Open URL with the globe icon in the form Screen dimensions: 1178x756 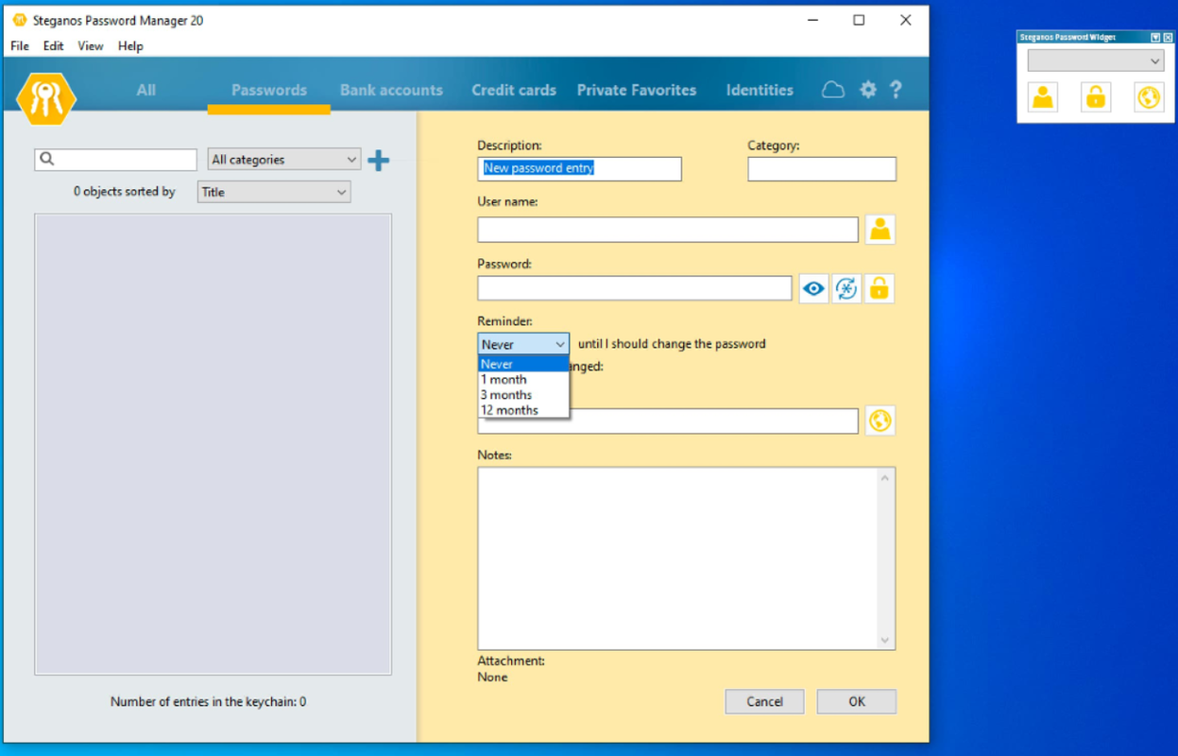(x=880, y=421)
